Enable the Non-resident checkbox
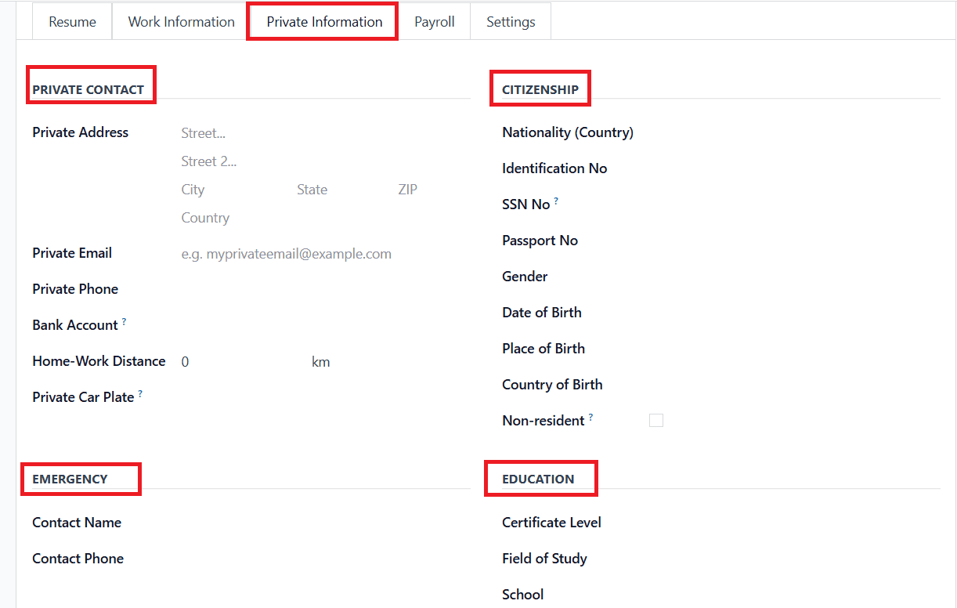This screenshot has width=957, height=608. tap(656, 421)
